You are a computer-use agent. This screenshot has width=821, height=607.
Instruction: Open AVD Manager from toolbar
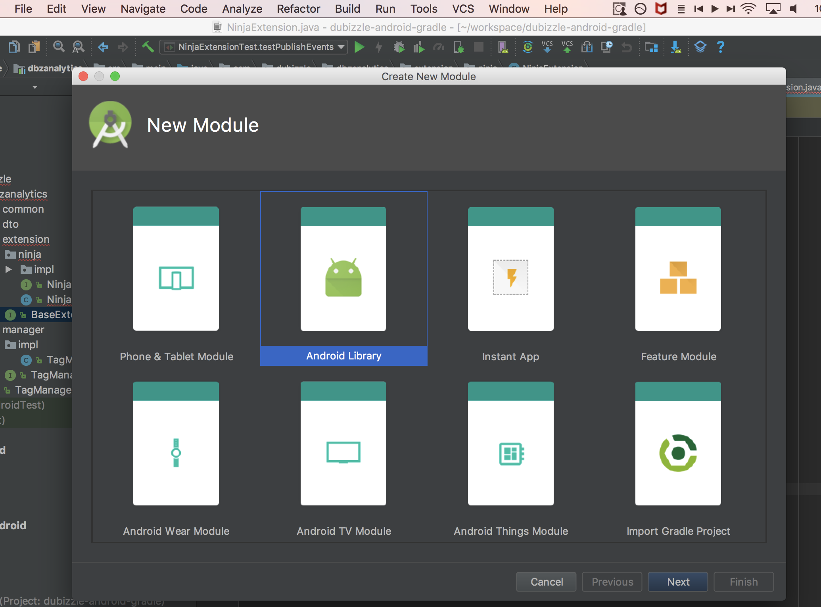503,47
